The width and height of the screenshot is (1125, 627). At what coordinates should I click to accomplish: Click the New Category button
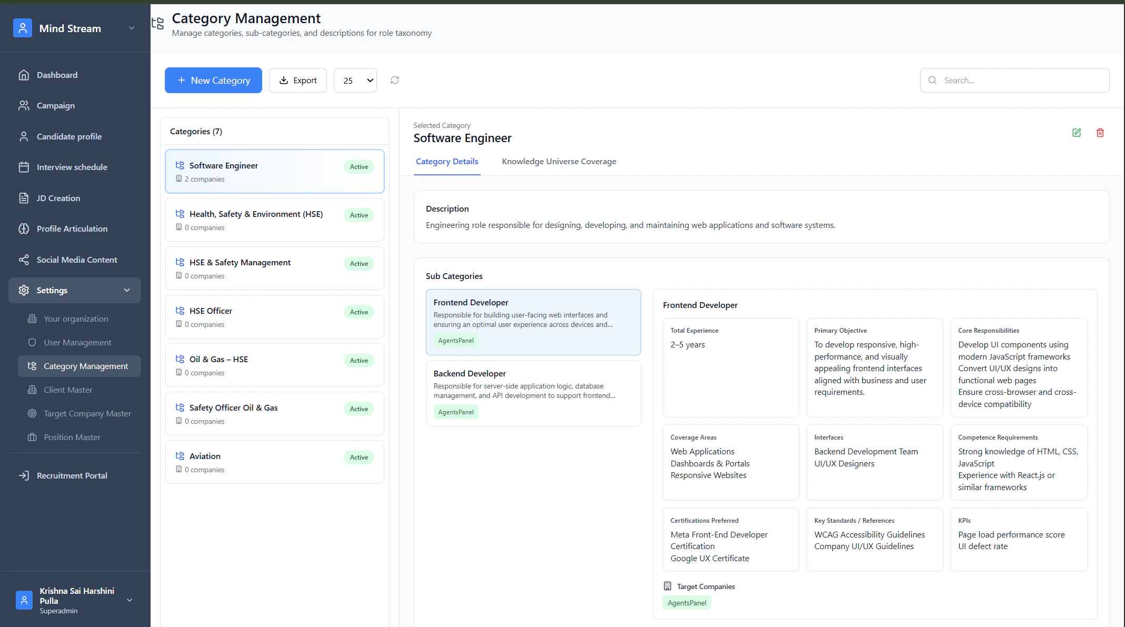point(213,81)
